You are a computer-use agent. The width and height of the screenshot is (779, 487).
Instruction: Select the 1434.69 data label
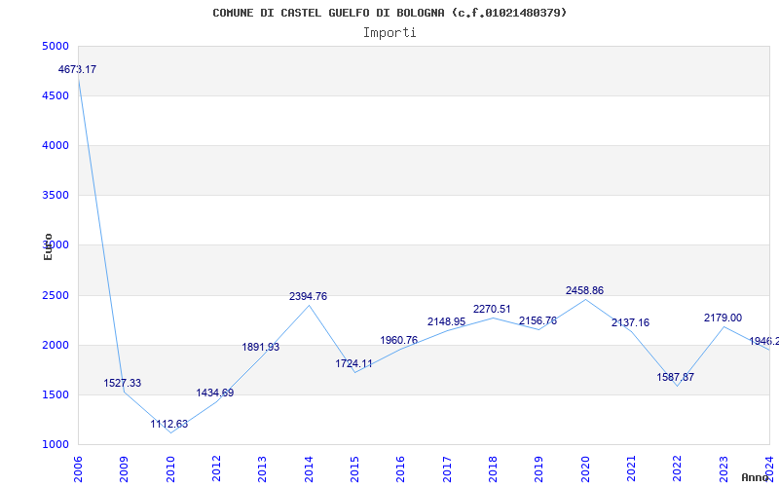214,393
